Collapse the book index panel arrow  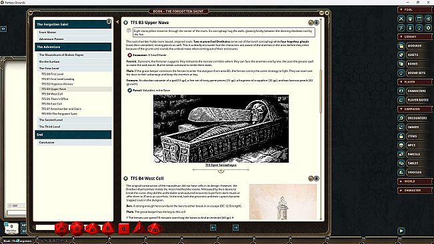point(117,22)
